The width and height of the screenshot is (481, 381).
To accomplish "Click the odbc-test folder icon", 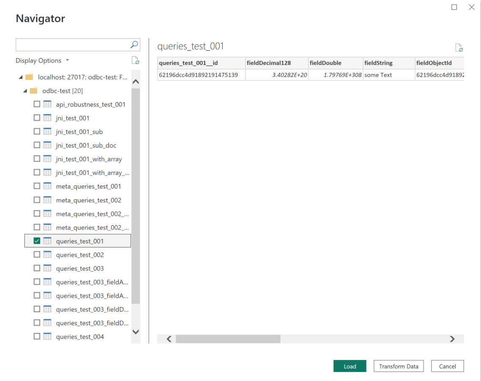I will point(33,90).
